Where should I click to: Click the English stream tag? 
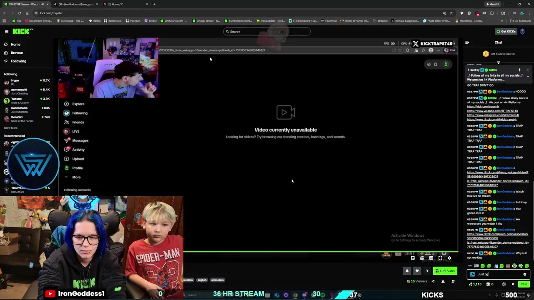(202, 280)
